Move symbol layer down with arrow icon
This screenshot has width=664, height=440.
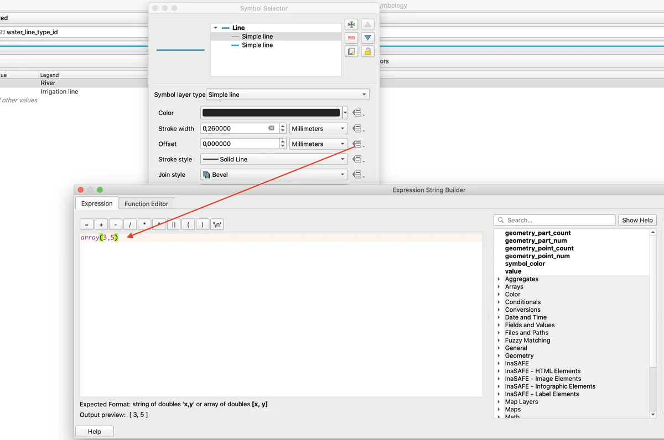coord(367,38)
